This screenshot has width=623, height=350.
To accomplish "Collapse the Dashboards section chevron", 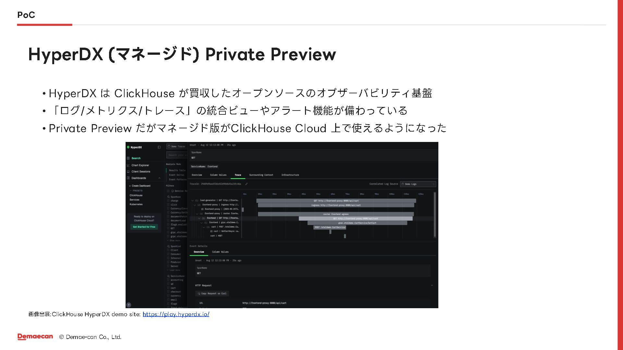I will click(159, 178).
